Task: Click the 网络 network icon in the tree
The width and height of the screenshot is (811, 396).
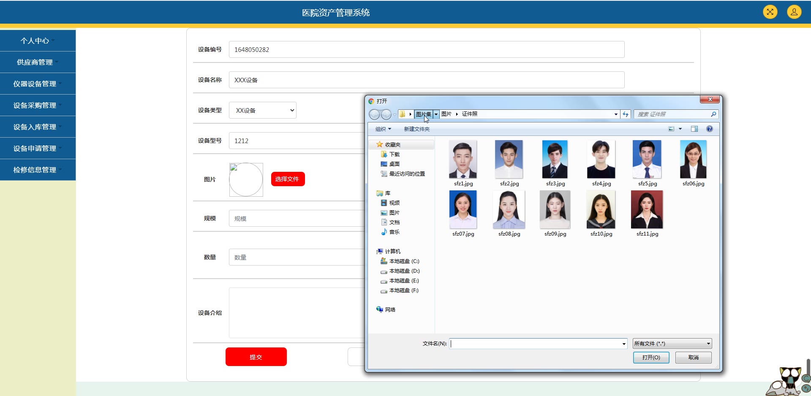Action: [379, 309]
